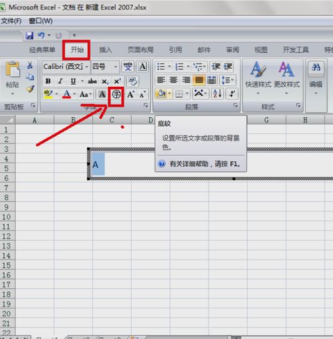Toggle strikethrough abc formatting
The image size is (333, 339).
92,81
